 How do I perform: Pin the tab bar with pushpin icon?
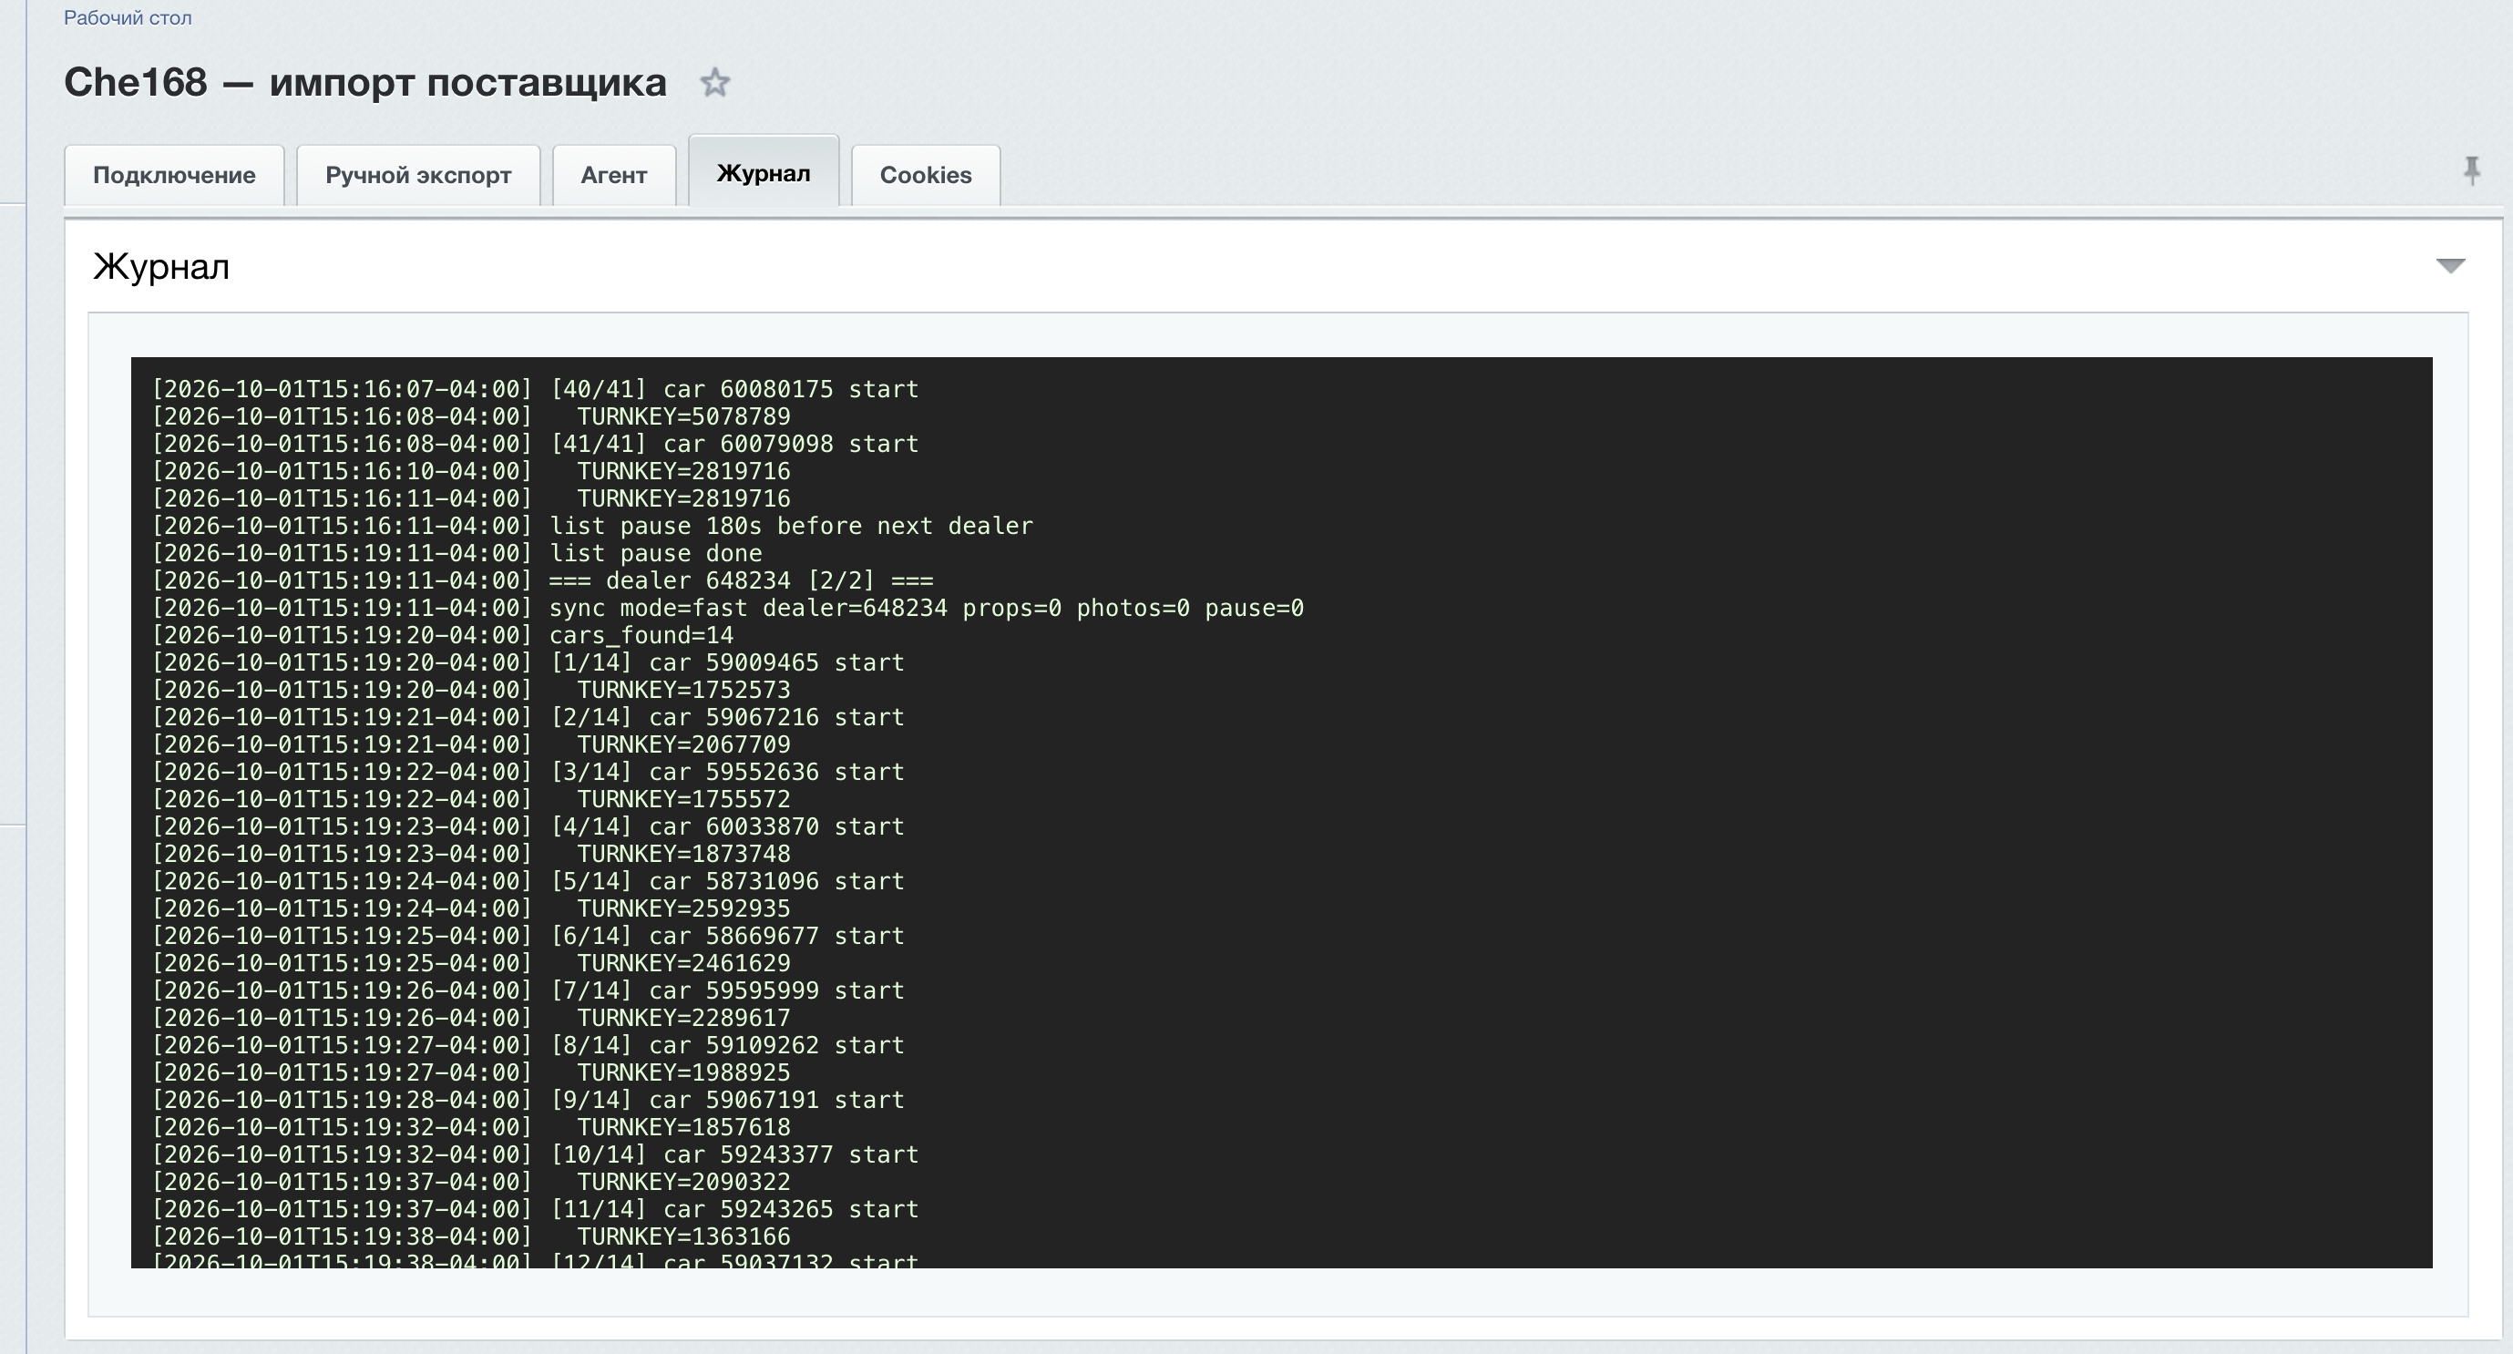click(2471, 170)
